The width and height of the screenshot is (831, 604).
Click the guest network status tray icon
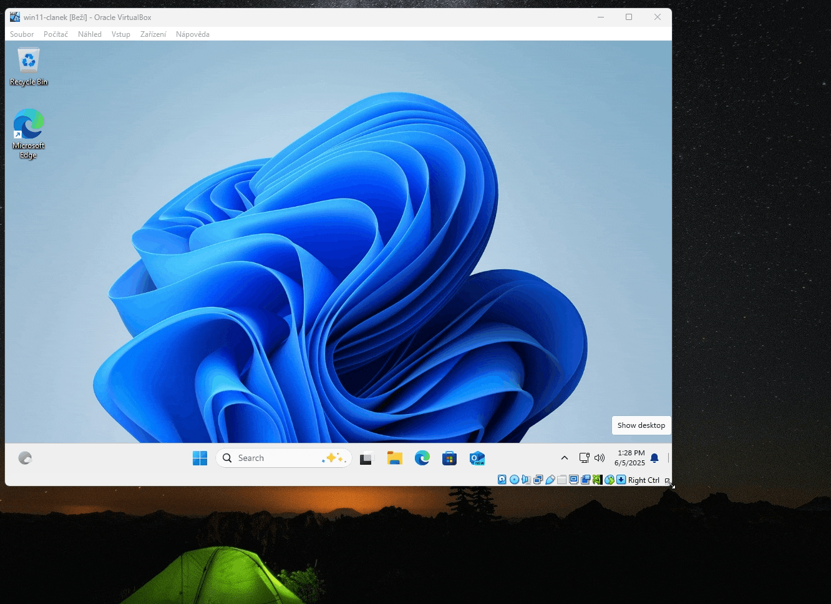pyautogui.click(x=585, y=458)
